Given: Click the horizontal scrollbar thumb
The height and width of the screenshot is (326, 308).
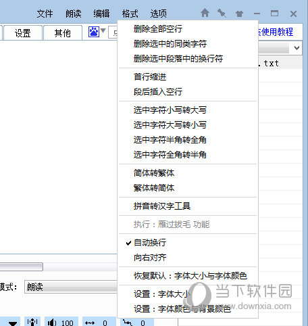Looking at the screenshot, I should [21, 266].
